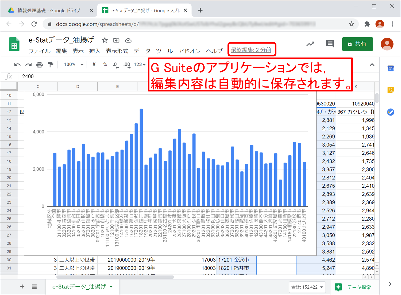Open the 表示形式 menu
The image size is (401, 295).
(117, 51)
